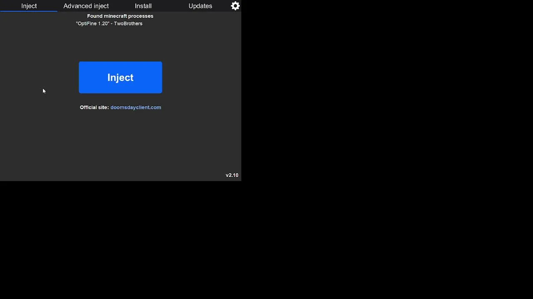Select the "OptiFine 1.20" - TwoBrothers process

(109, 24)
